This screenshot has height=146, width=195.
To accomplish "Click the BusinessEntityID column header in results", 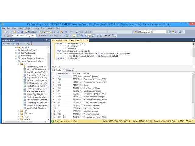I will [64, 74].
